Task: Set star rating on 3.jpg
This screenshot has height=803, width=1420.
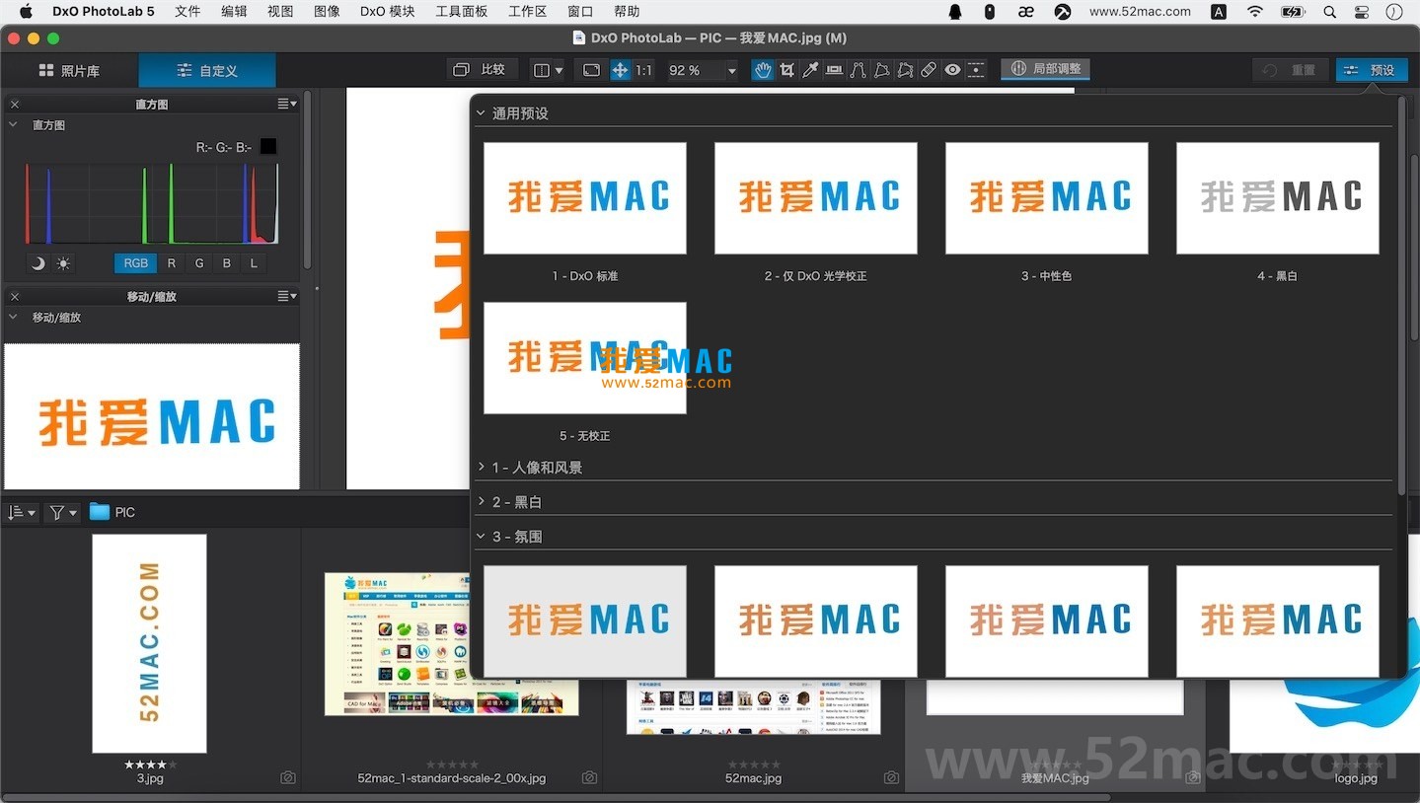Action: [x=150, y=765]
